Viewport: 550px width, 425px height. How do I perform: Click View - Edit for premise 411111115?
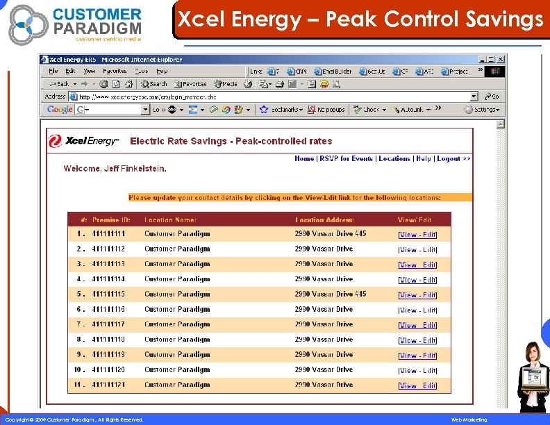pos(417,295)
